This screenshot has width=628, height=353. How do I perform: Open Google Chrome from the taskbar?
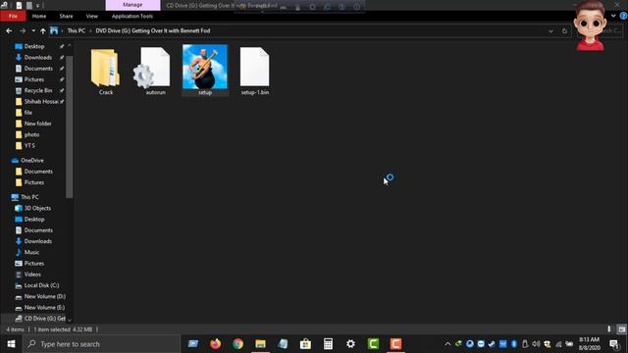point(237,344)
